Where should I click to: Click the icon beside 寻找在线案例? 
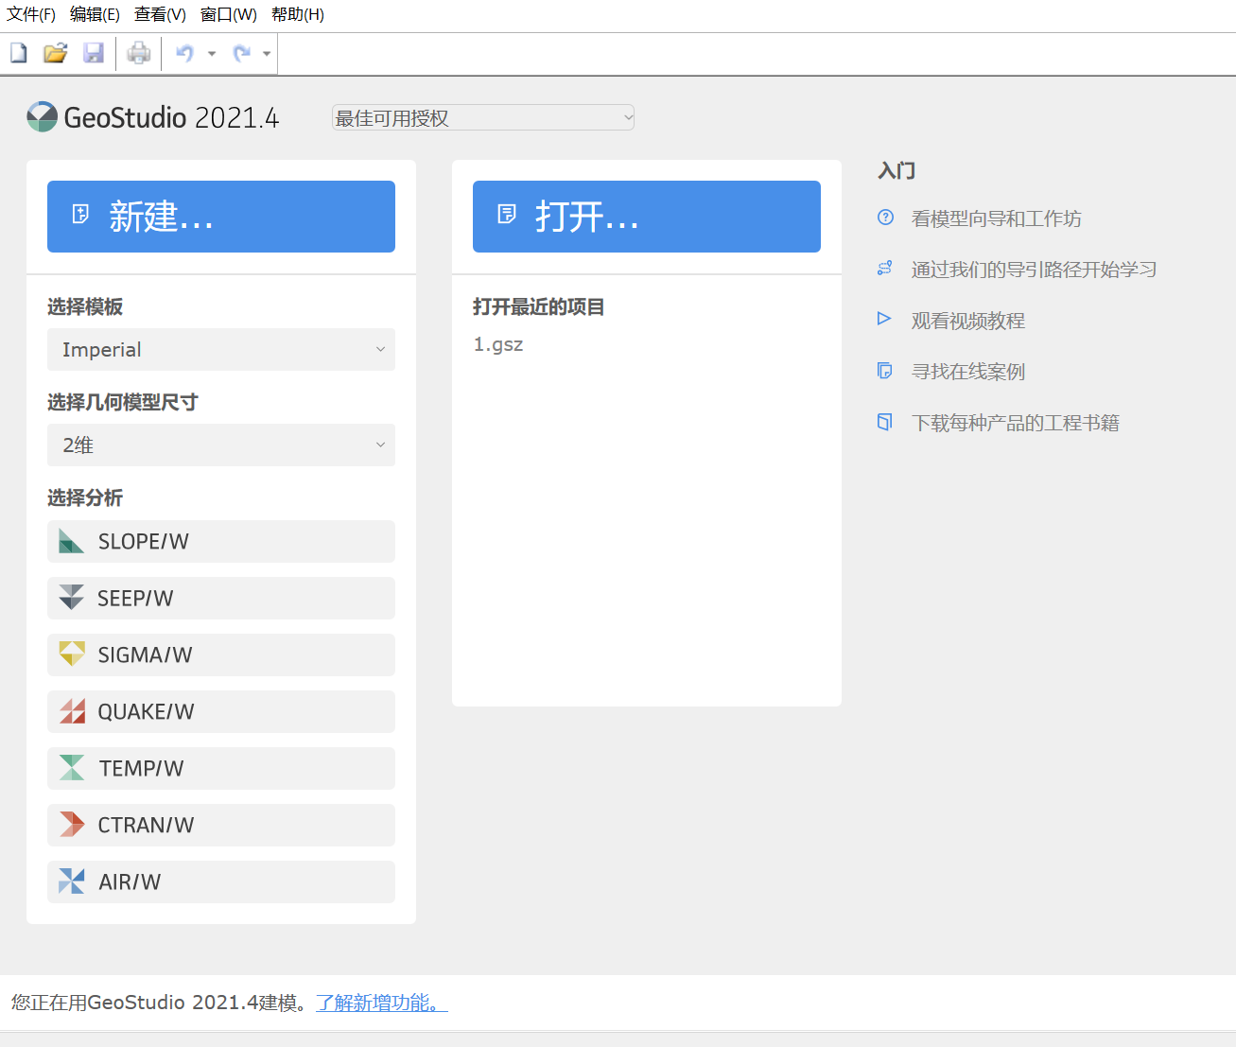(885, 371)
